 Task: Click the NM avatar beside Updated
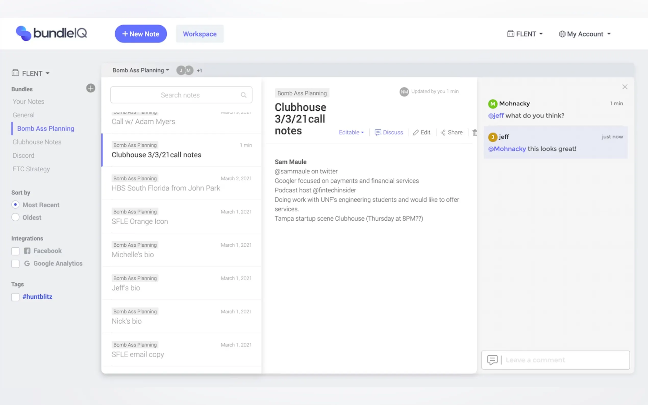click(404, 92)
